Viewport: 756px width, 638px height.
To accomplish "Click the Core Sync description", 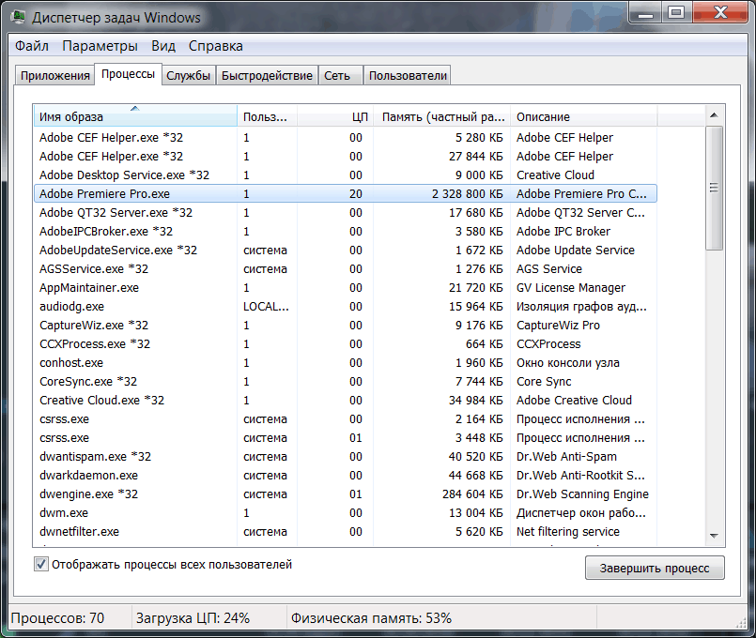I will [x=544, y=381].
